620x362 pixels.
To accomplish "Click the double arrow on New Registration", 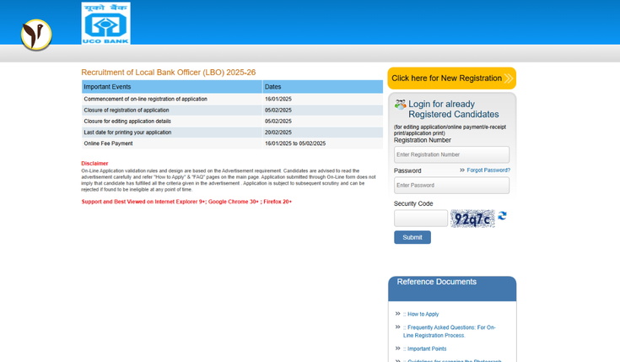I will click(509, 78).
